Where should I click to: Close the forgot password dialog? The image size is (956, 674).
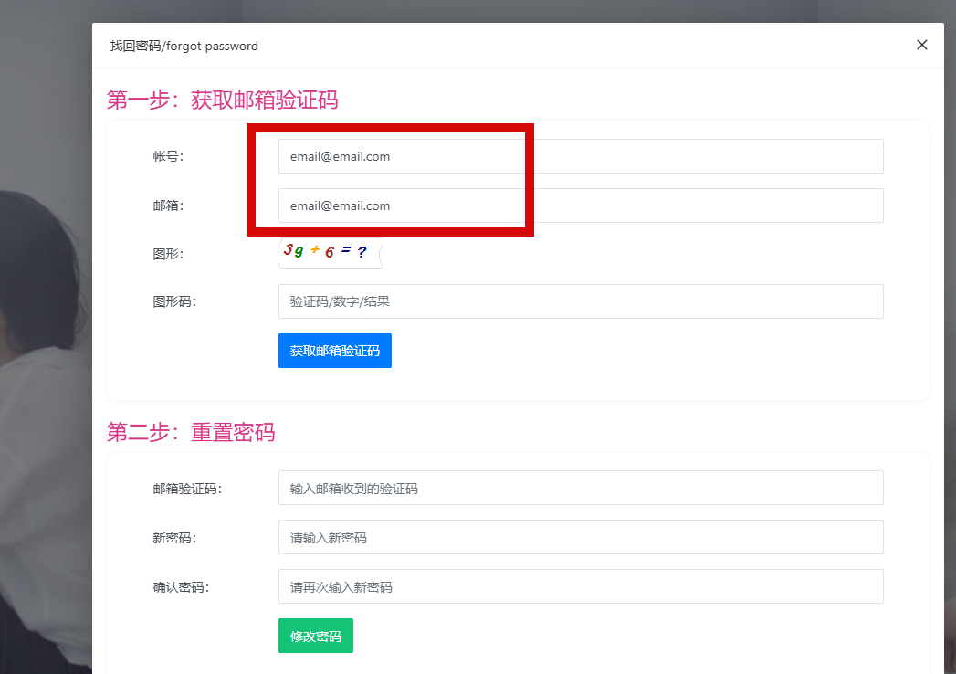[922, 45]
